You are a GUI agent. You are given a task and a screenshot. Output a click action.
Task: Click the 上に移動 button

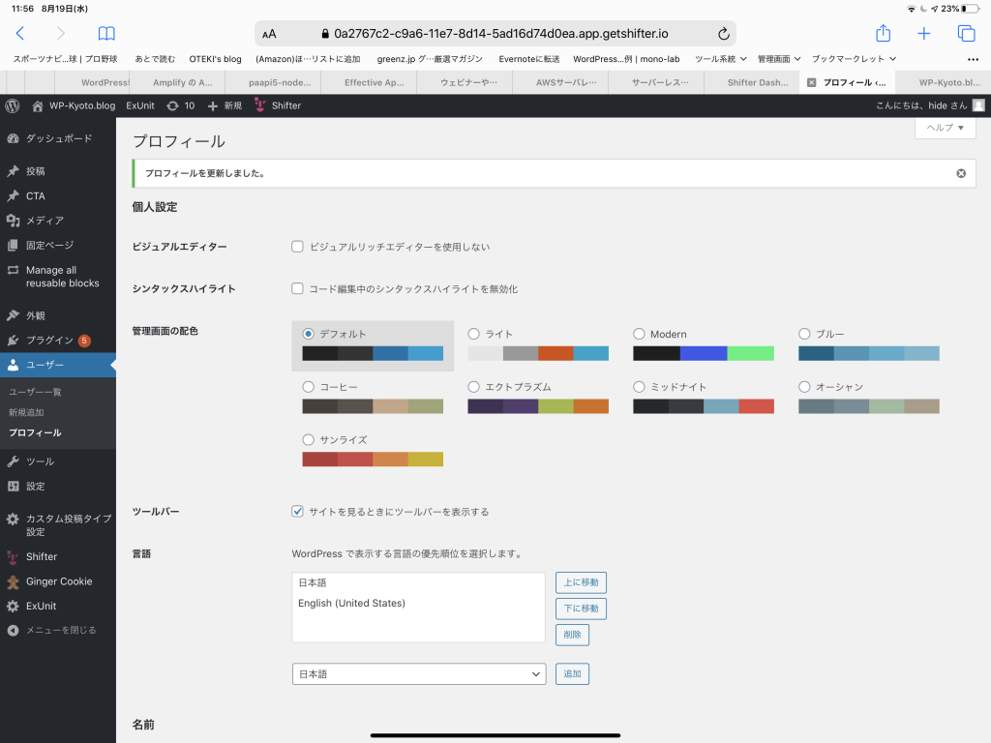581,582
